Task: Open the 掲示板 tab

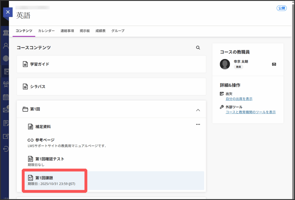Action: (85, 31)
